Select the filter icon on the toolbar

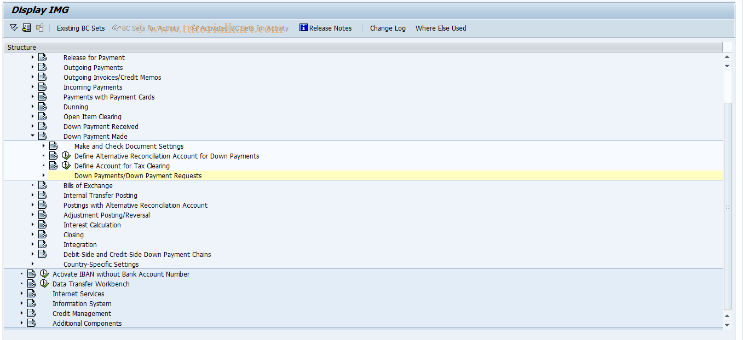[x=13, y=28]
